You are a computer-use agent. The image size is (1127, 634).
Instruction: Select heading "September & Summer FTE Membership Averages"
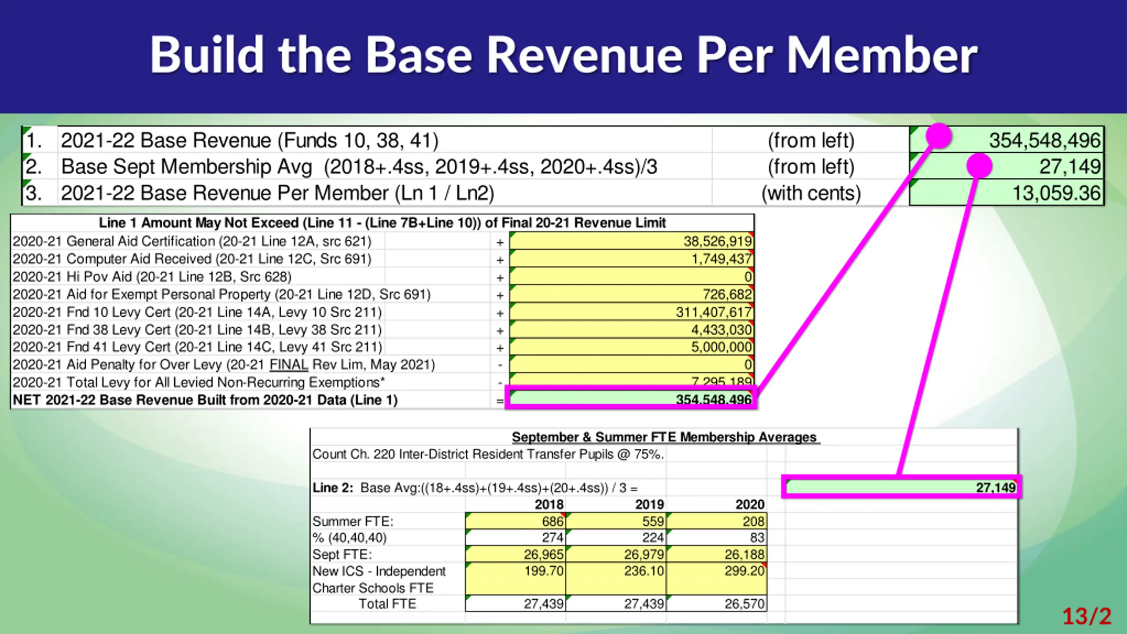[664, 437]
